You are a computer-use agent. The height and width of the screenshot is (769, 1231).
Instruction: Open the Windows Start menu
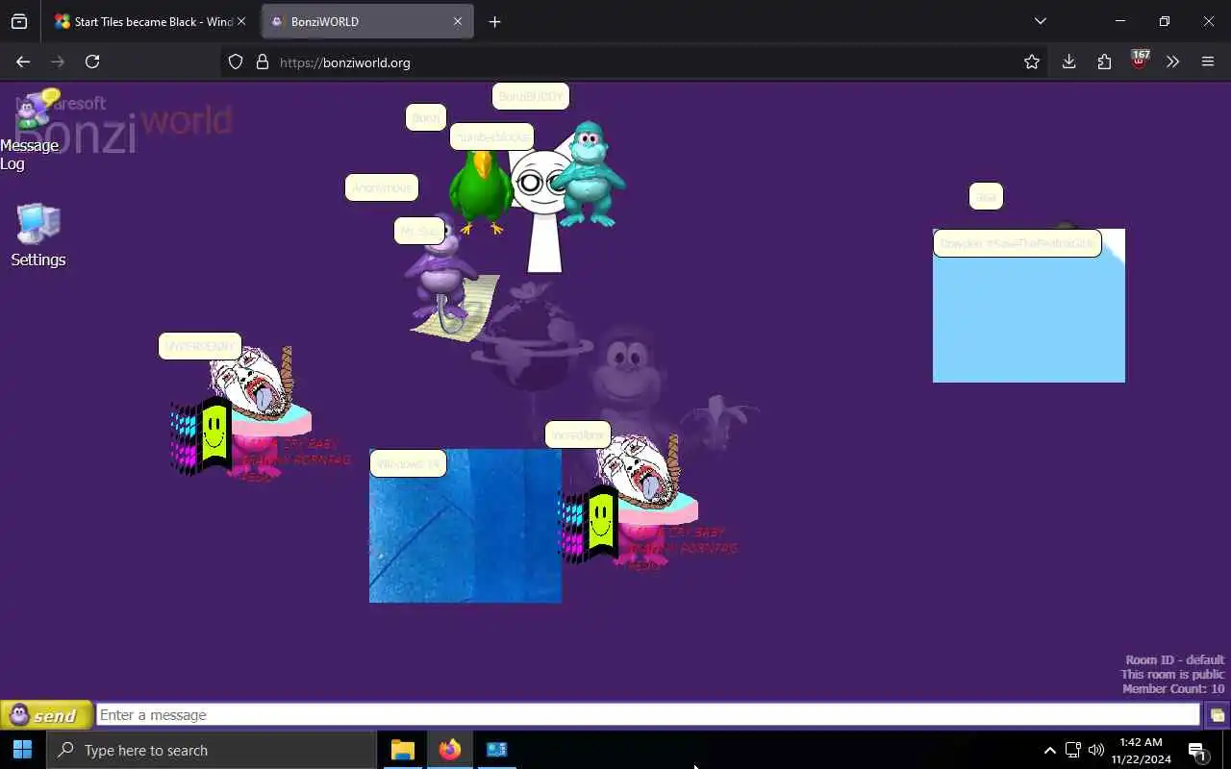[22, 750]
